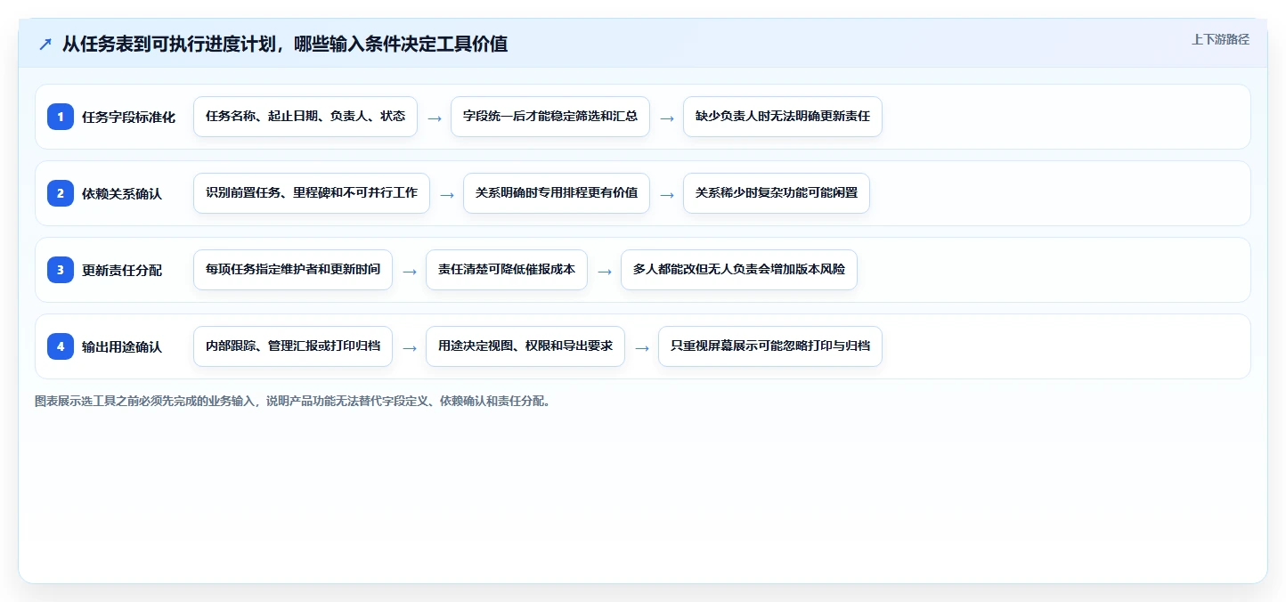Click the 依赖关系确认 row label
The image size is (1286, 602).
tap(122, 193)
